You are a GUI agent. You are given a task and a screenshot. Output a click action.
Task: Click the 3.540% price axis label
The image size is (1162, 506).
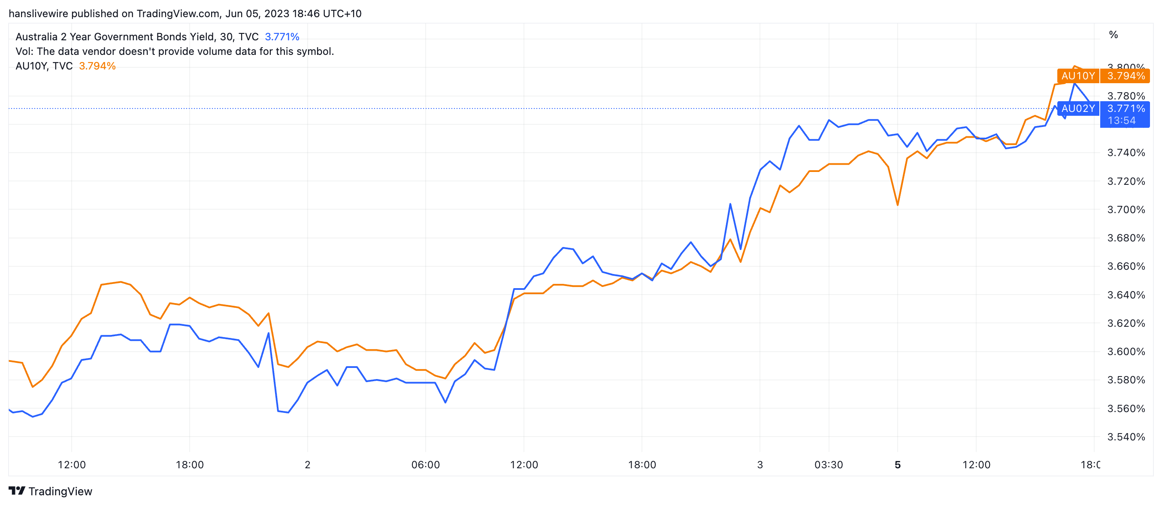pyautogui.click(x=1126, y=437)
